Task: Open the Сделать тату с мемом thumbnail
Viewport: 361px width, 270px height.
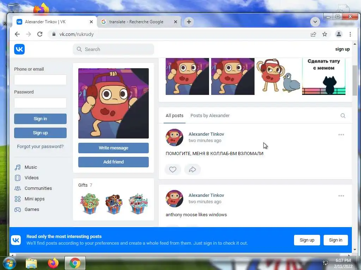Action: coord(324,76)
